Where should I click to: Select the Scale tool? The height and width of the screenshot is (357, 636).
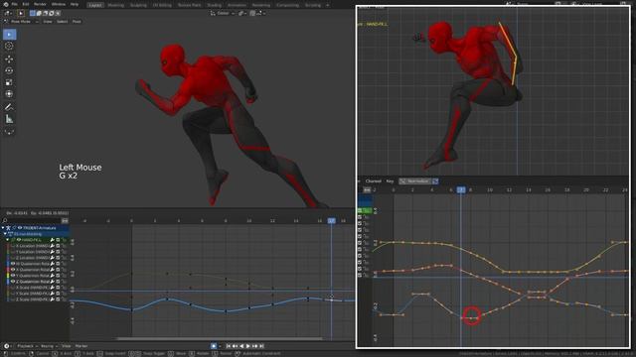[x=9, y=82]
